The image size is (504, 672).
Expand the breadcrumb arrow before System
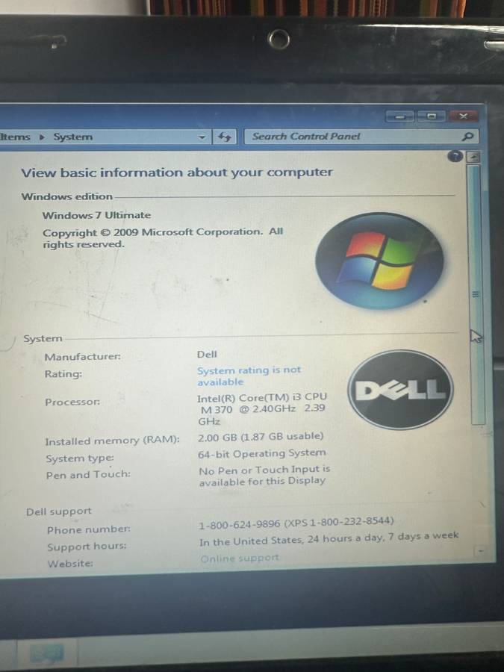pyautogui.click(x=42, y=137)
